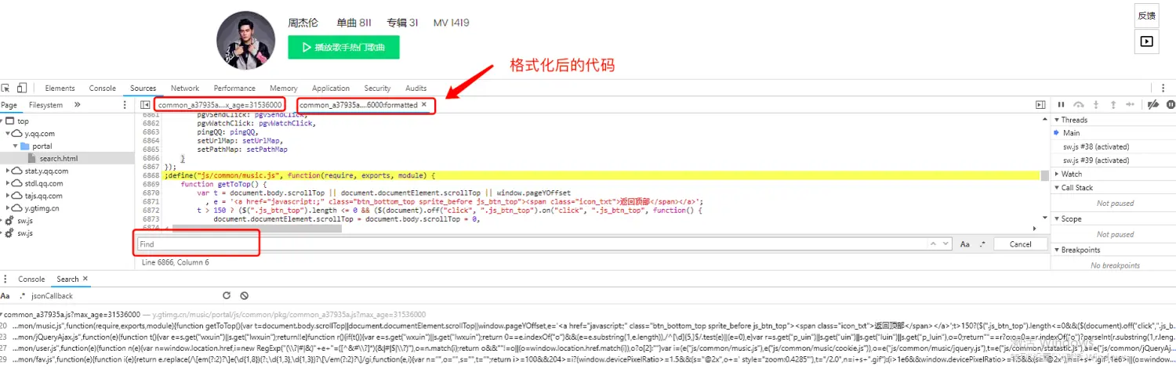Close the formatted common_a37935a tab
This screenshot has height=375, width=1176.
click(x=424, y=104)
